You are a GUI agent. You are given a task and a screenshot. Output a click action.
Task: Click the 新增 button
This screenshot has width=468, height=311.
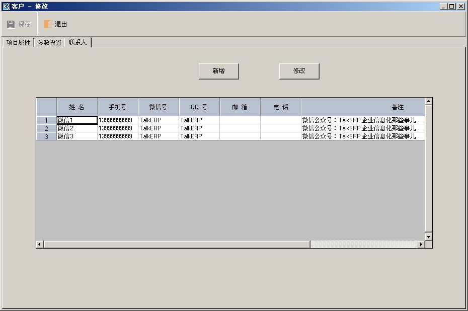219,71
